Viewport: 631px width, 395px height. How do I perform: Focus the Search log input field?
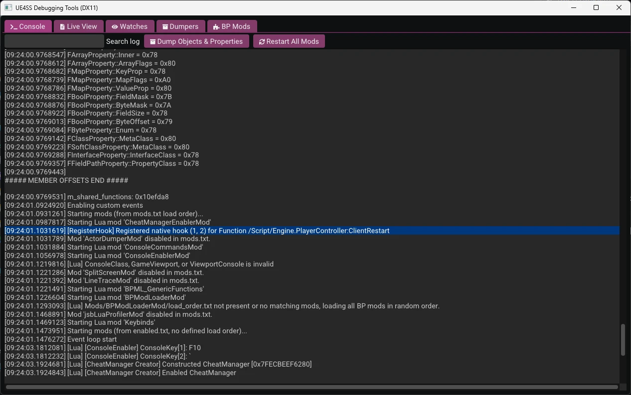tap(54, 41)
